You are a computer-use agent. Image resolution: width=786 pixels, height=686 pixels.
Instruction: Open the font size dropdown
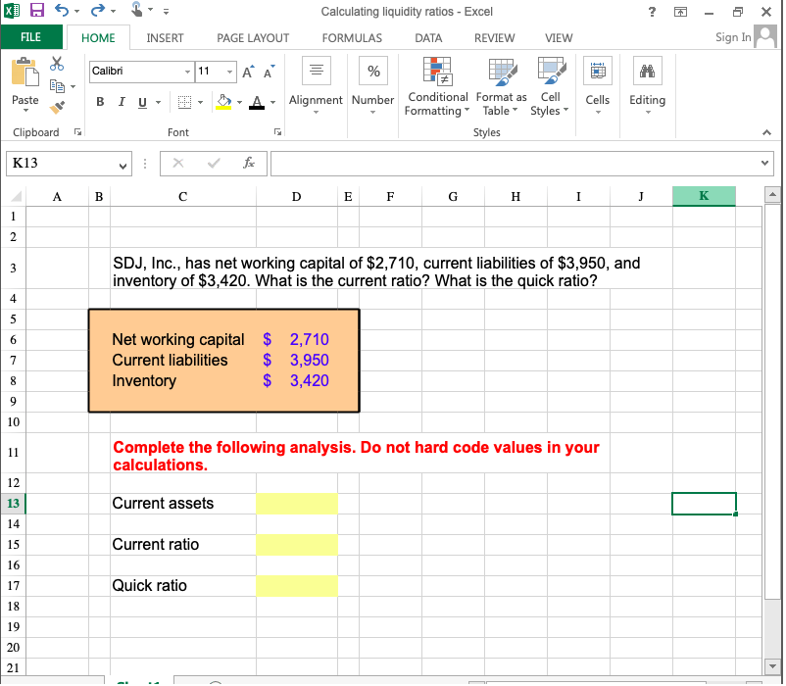coord(231,71)
